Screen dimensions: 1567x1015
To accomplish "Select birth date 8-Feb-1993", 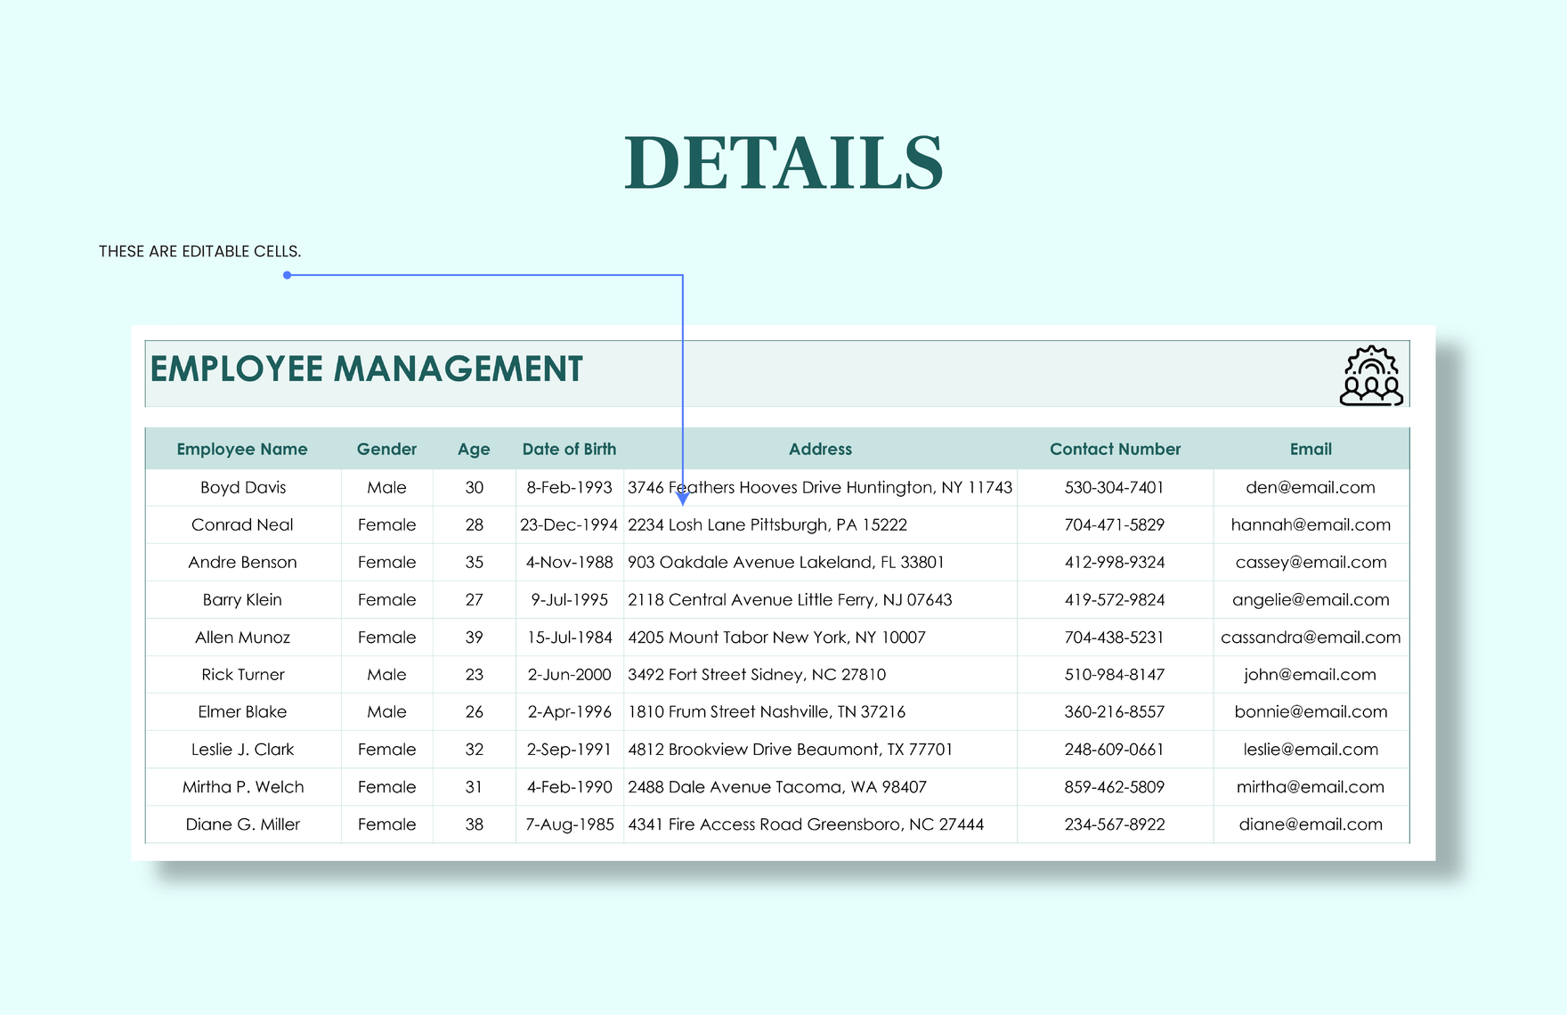I will 570,488.
